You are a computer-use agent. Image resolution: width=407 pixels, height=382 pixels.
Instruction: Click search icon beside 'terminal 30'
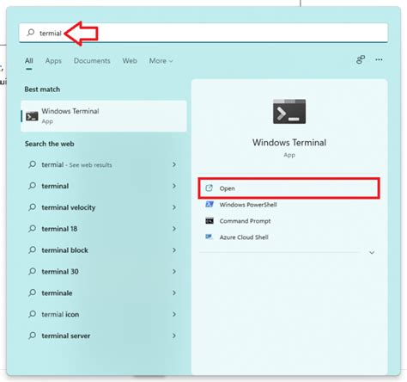(x=32, y=271)
